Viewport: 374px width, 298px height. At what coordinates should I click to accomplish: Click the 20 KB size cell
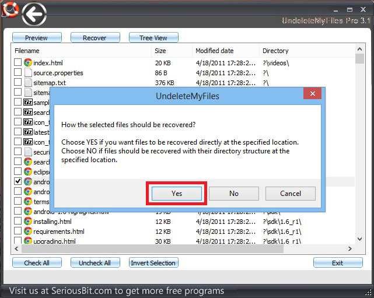point(163,63)
